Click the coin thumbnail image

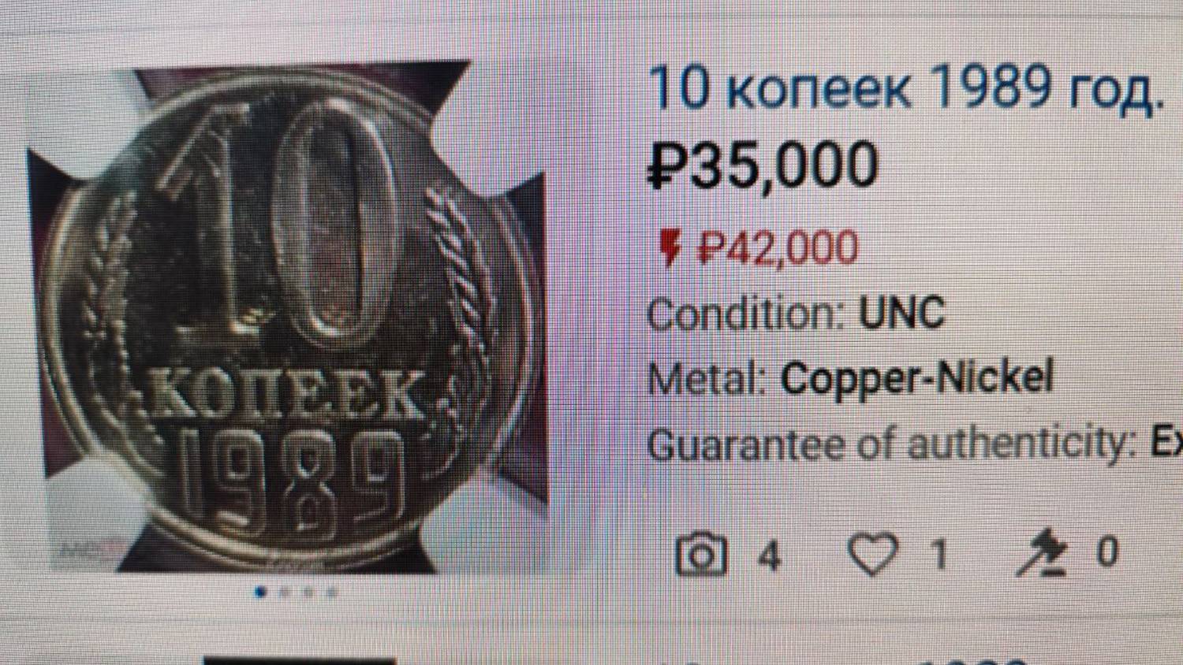pos(288,315)
